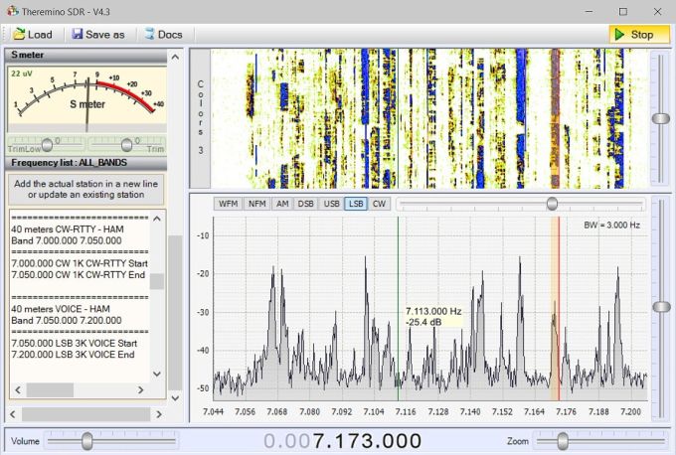Click the Zoom slider handle

pos(563,440)
